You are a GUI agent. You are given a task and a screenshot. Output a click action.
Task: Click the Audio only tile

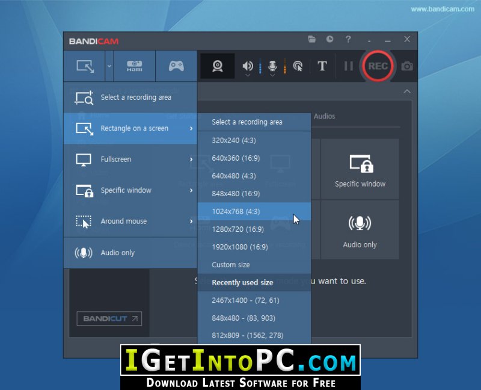(360, 230)
